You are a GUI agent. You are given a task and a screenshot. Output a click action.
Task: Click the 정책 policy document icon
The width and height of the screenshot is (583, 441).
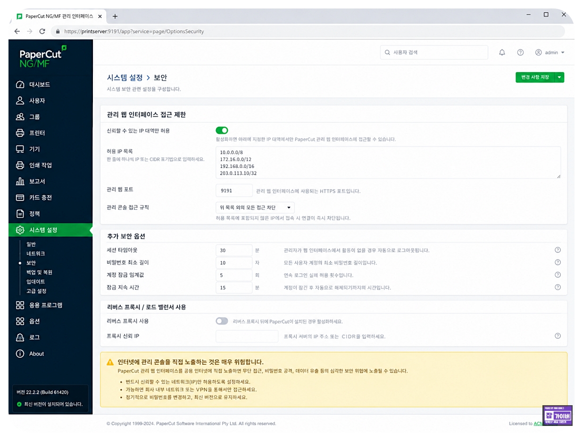(20, 214)
